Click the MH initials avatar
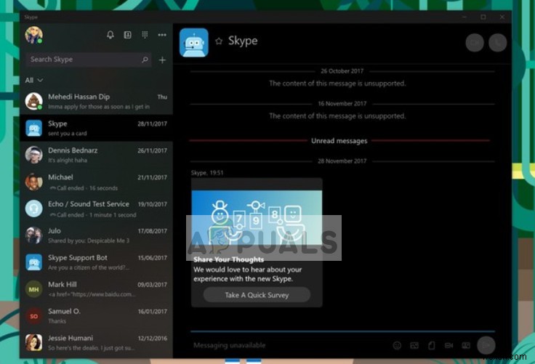 pyautogui.click(x=33, y=289)
